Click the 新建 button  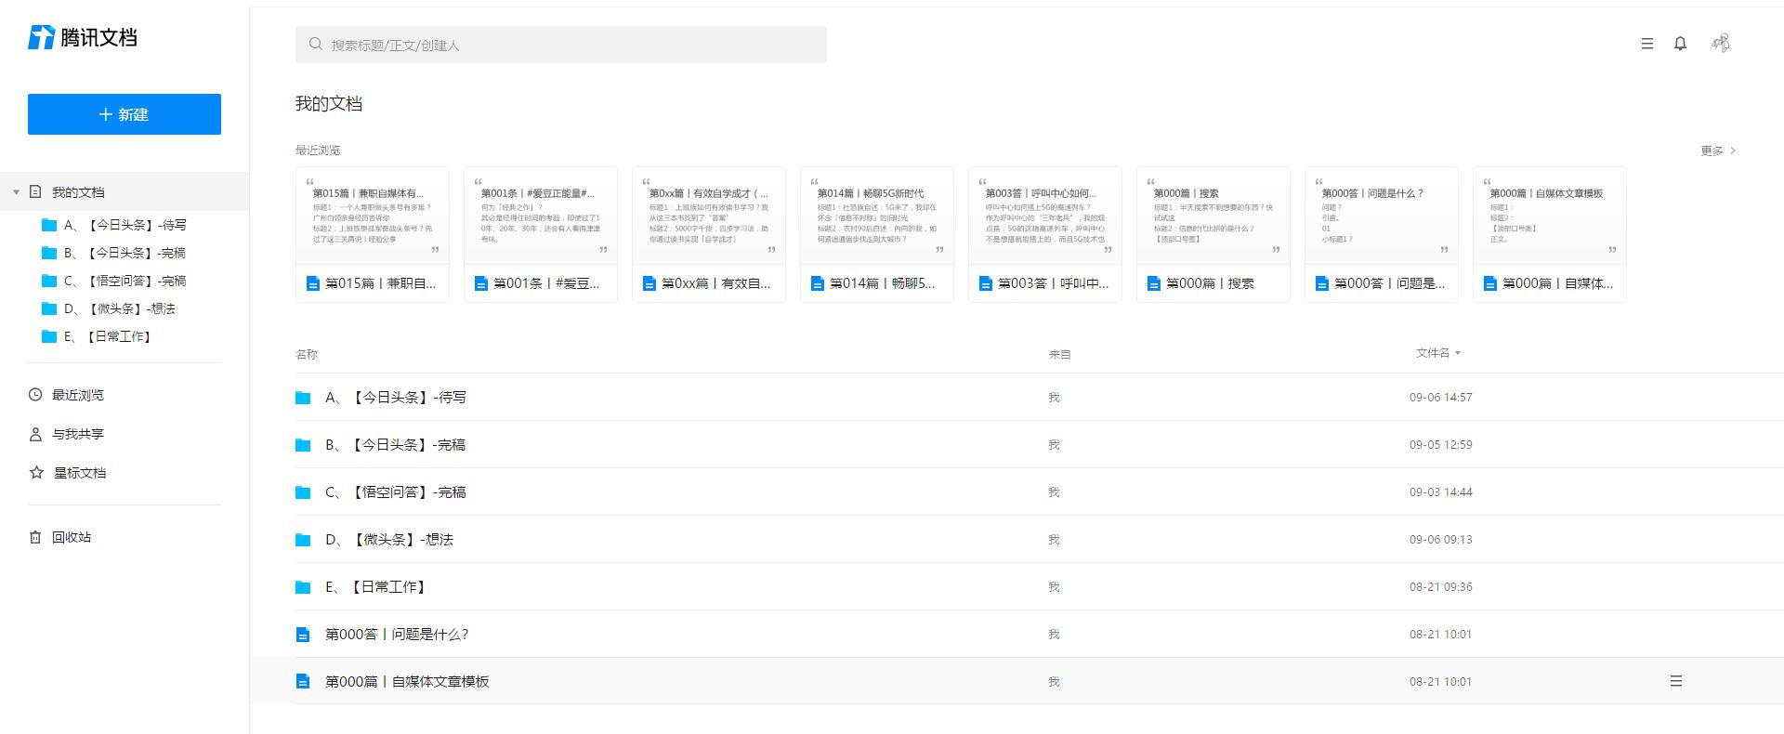coord(125,114)
